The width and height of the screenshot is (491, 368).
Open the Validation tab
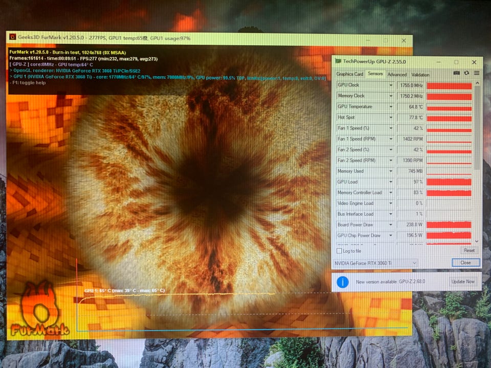pyautogui.click(x=420, y=75)
